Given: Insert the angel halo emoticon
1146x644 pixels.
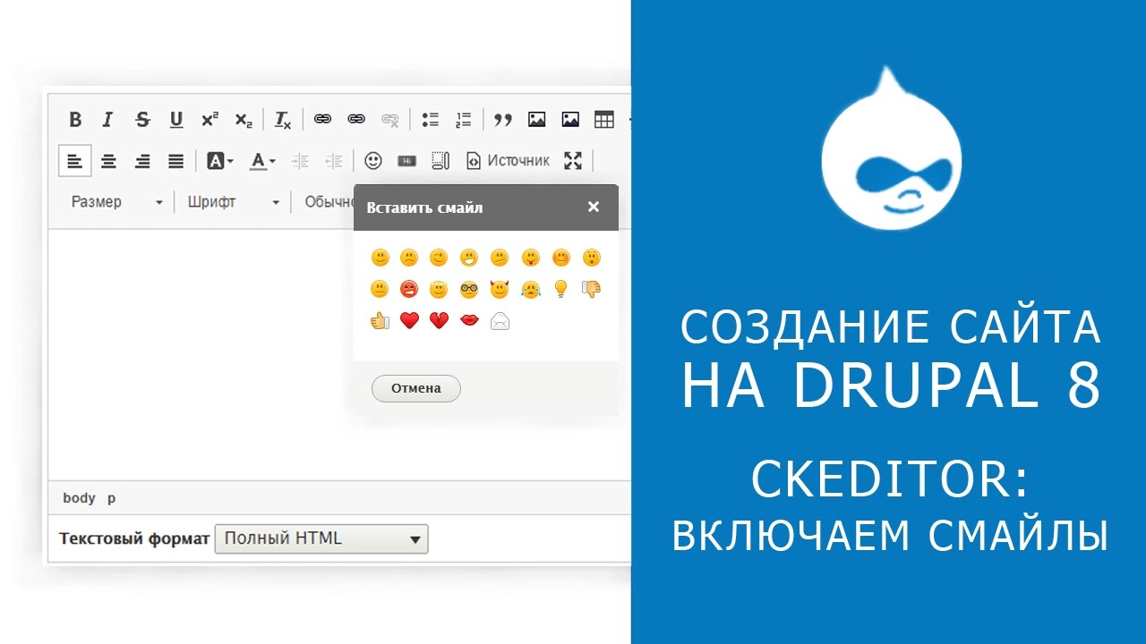Looking at the screenshot, I should pyautogui.click(x=439, y=289).
